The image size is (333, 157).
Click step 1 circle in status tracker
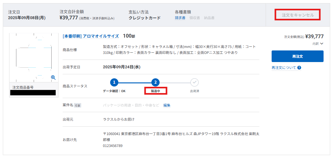(114, 82)
